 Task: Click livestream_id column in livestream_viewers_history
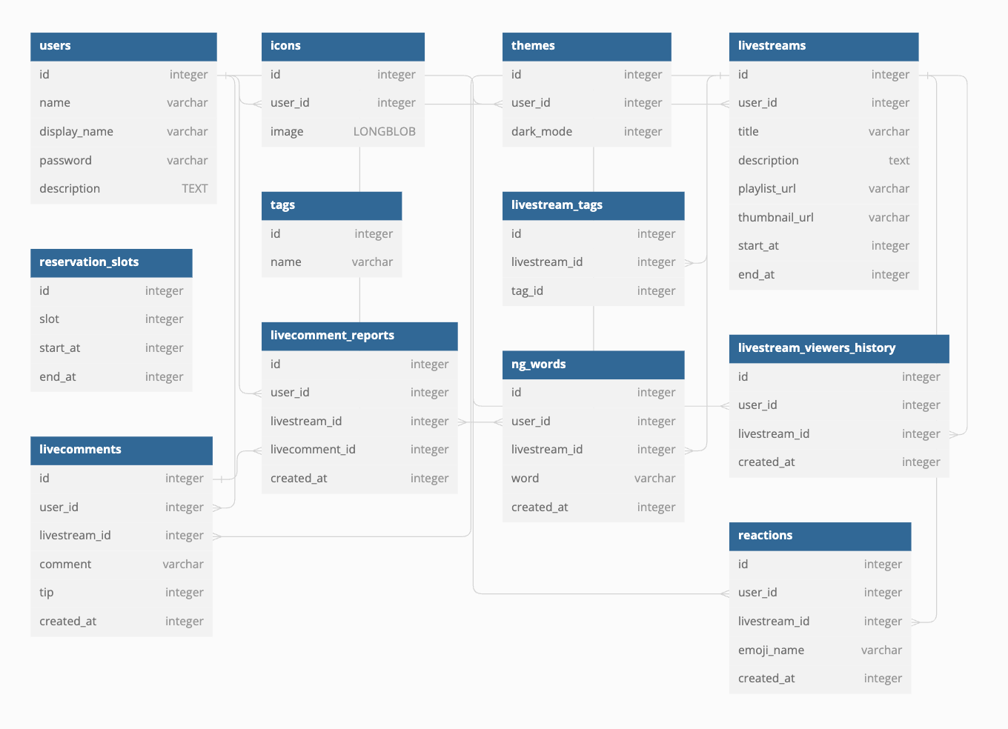tap(839, 434)
